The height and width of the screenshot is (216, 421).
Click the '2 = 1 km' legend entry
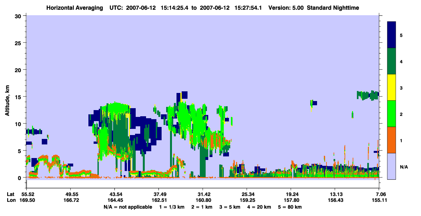click(x=202, y=207)
